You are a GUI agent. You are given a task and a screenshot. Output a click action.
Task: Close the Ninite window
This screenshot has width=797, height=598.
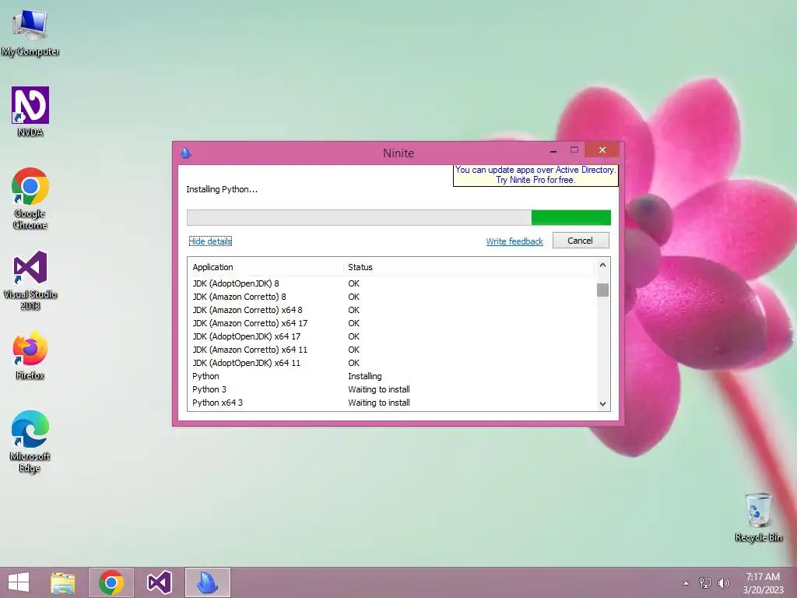[x=602, y=150]
